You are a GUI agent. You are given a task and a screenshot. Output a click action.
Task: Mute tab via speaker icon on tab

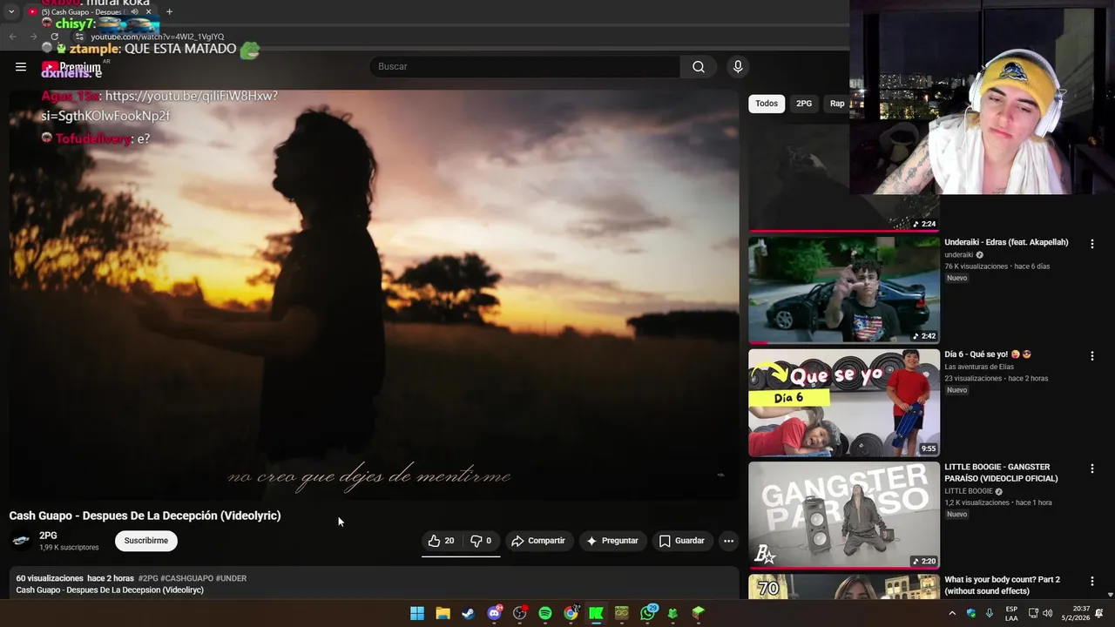[133, 12]
